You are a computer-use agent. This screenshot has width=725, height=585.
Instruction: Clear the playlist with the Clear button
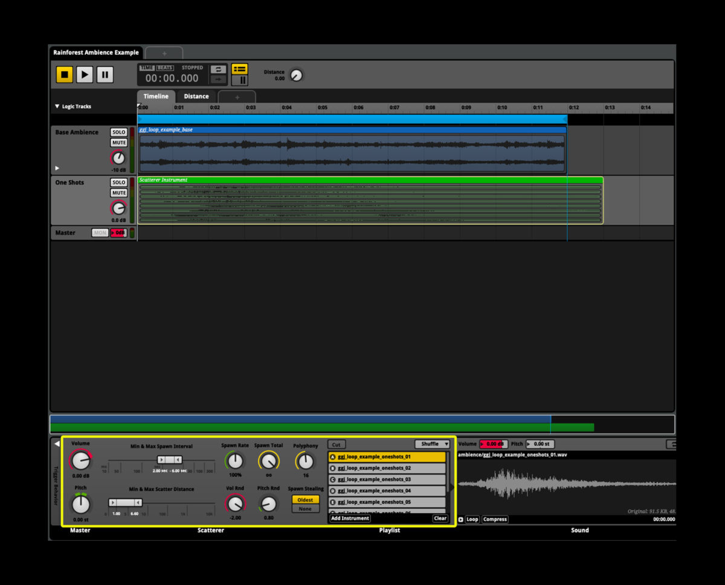(440, 518)
